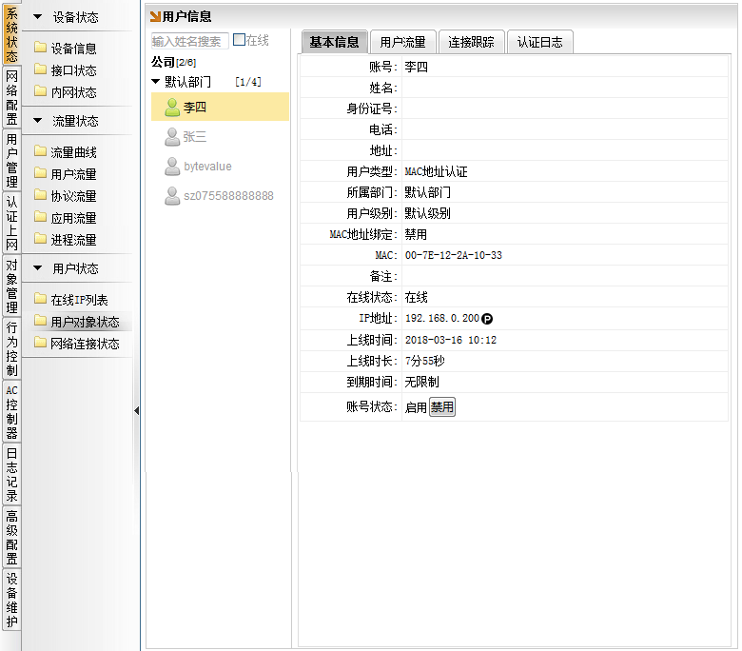This screenshot has width=742, height=651.
Task: Click the P icon beside the IP address
Action: coord(487,318)
